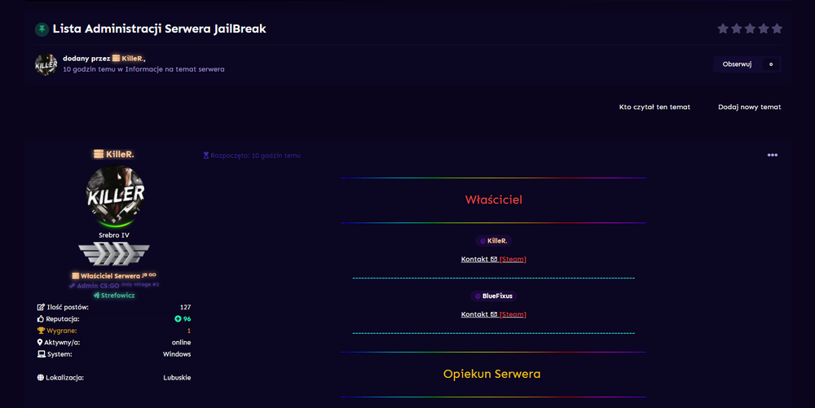The width and height of the screenshot is (815, 408).
Task: Open 'Informacje na temat serwera' forum link
Action: click(174, 69)
